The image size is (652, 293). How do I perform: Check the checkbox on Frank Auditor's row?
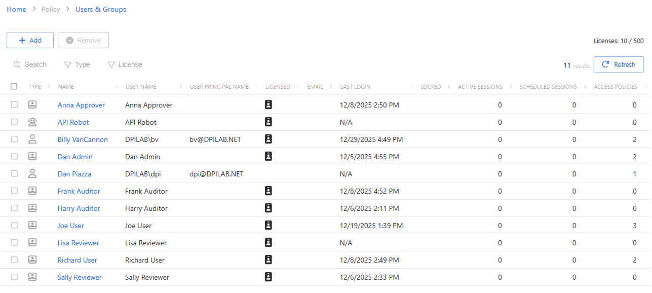coord(14,191)
